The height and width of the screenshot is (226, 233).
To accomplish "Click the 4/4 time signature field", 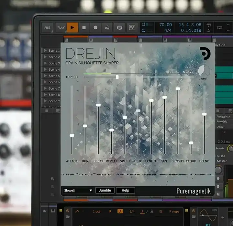I will click(168, 30).
